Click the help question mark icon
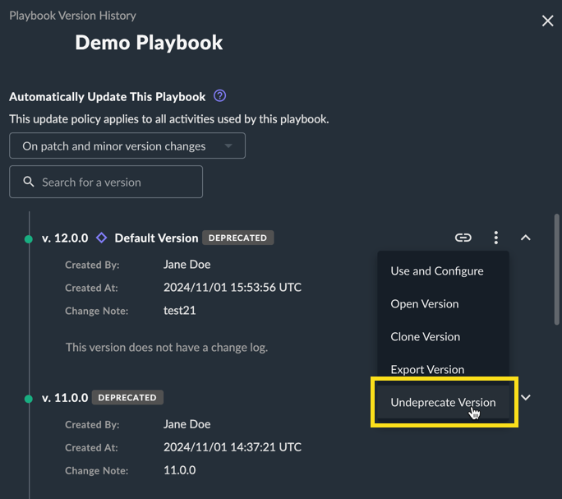The image size is (562, 499). tap(219, 96)
